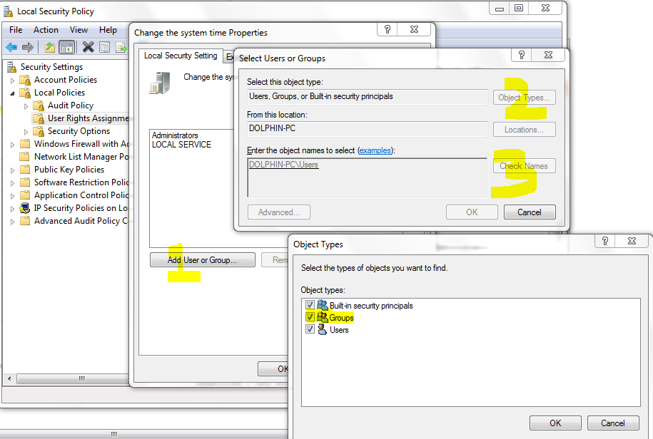Uncheck the Groups object type
Viewport: 653px width, 439px height.
(x=310, y=317)
